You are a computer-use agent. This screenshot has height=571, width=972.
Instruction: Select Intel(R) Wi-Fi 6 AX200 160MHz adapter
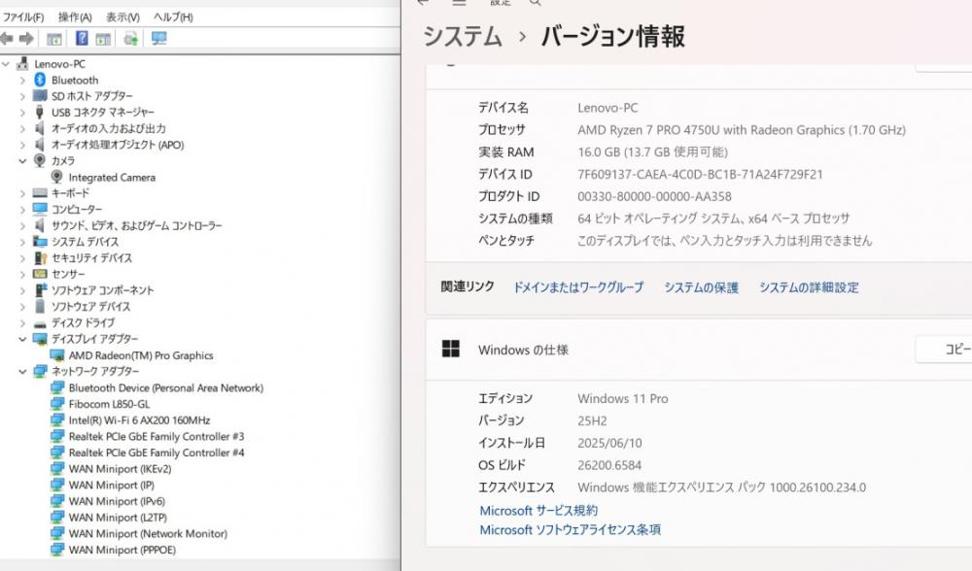(139, 420)
